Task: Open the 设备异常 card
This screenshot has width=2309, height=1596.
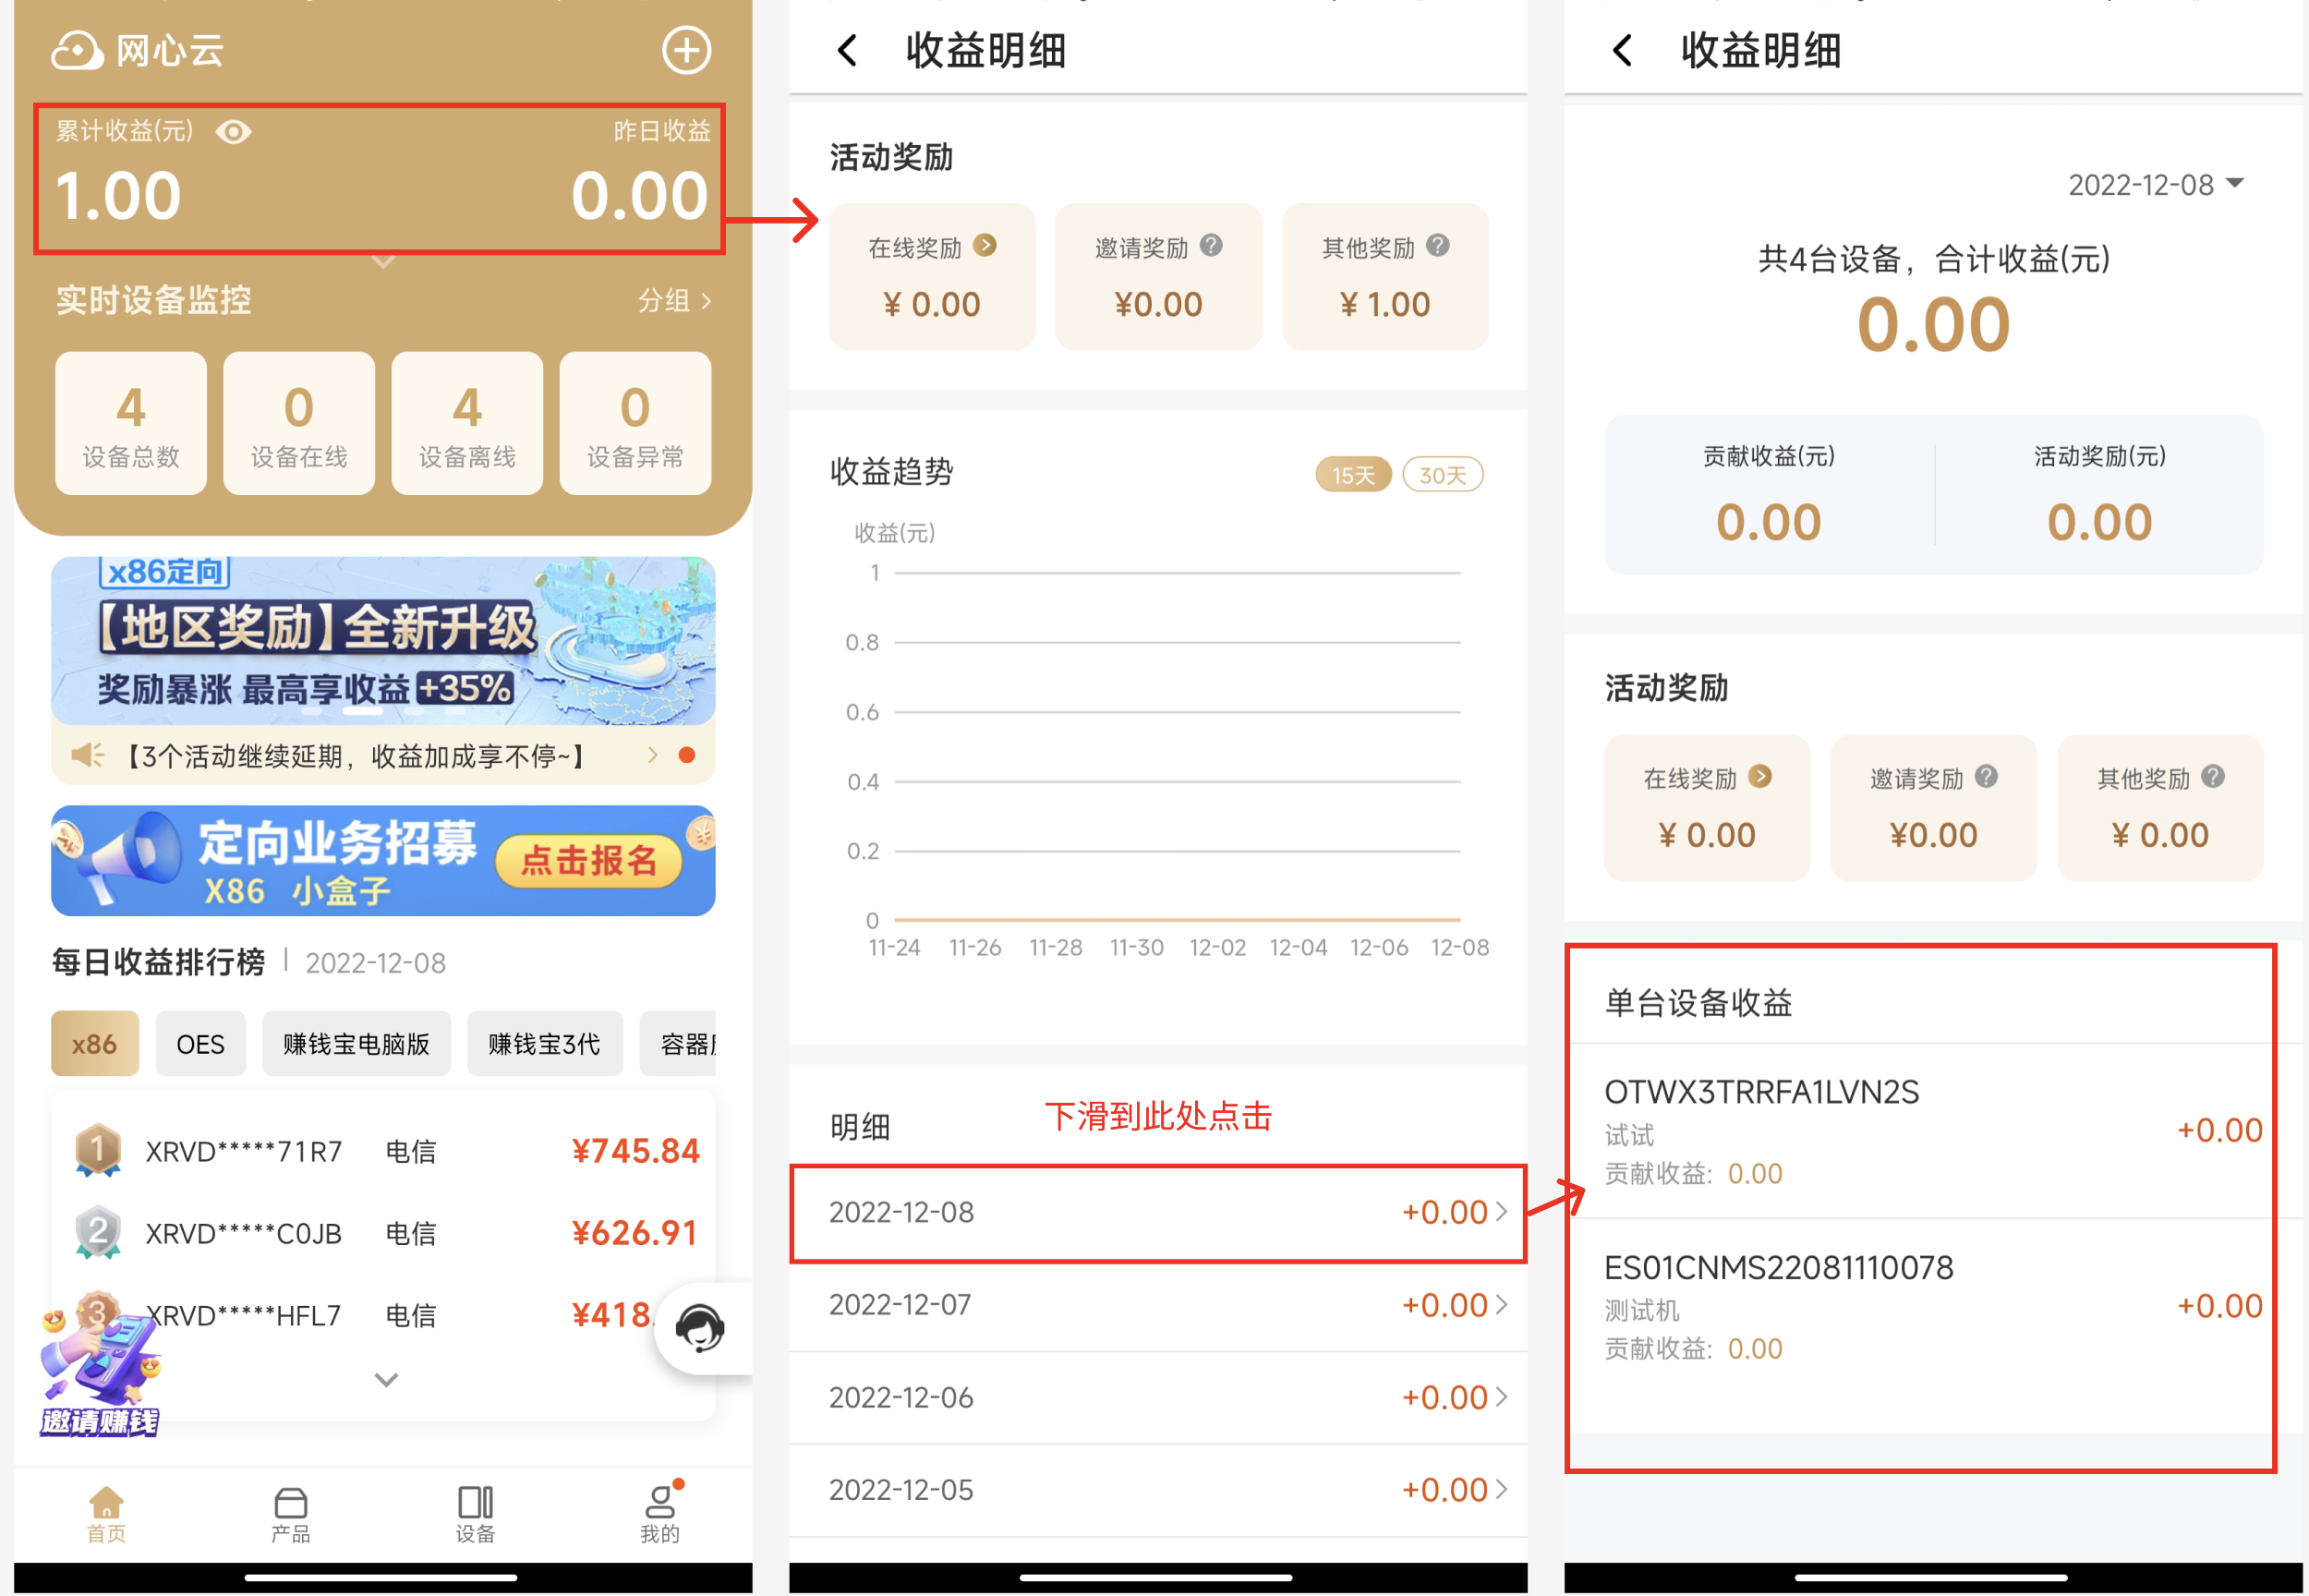Action: (x=635, y=423)
